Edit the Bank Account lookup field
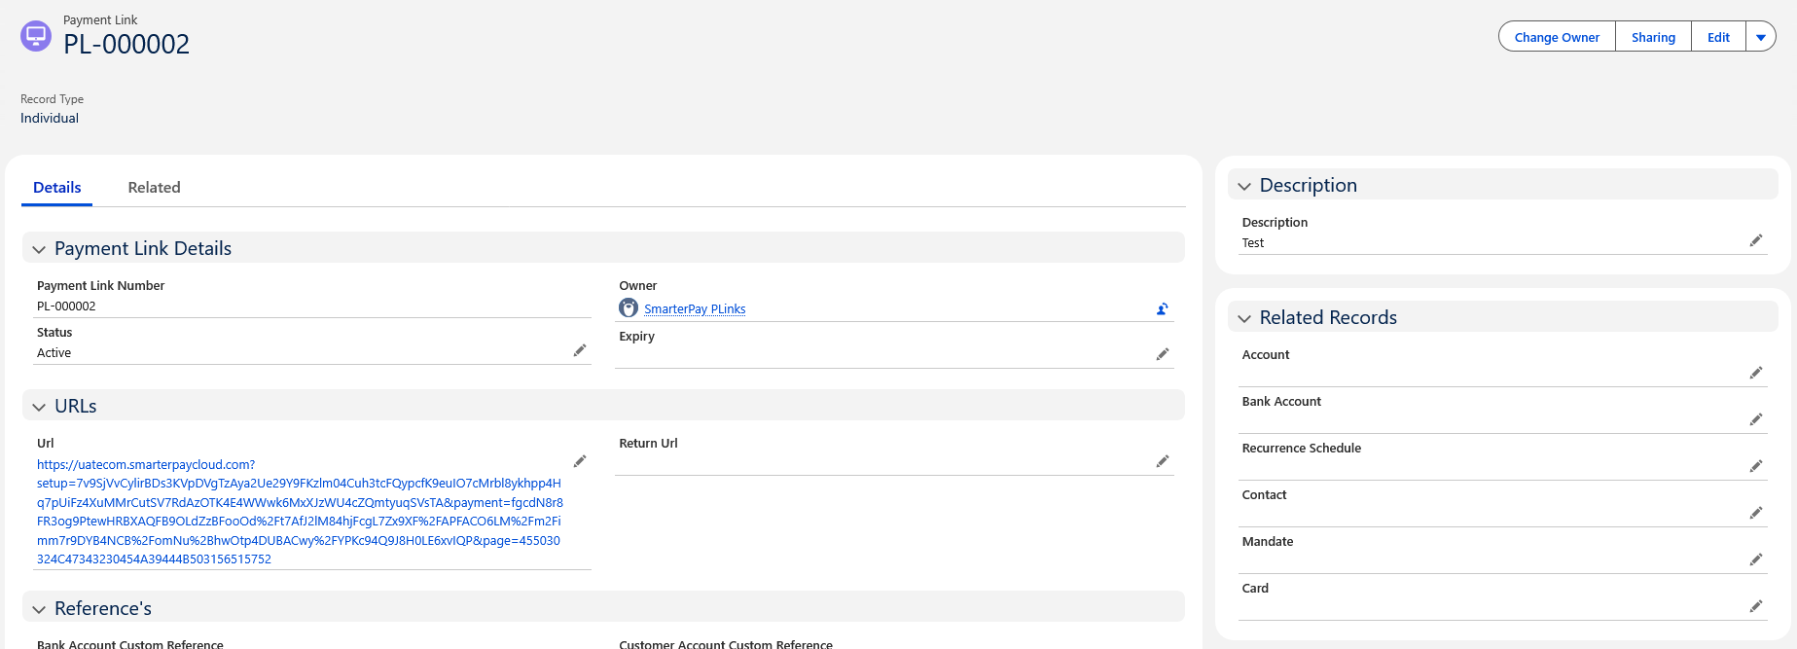The width and height of the screenshot is (1797, 649). coord(1755,419)
